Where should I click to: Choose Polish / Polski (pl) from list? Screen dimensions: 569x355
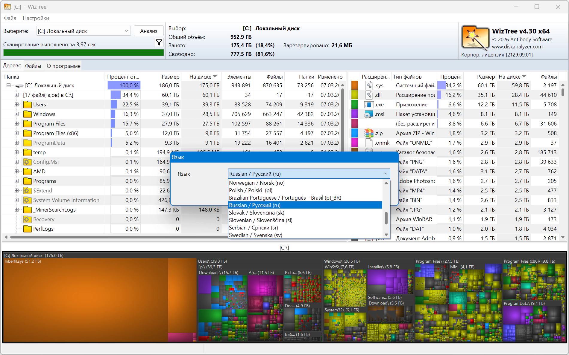pos(251,190)
